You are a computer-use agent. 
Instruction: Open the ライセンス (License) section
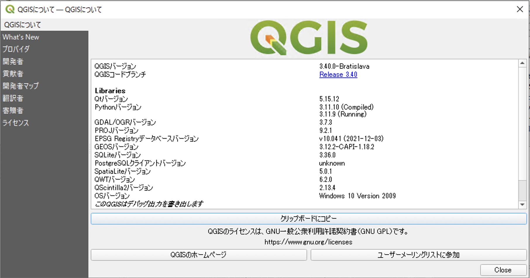16,123
